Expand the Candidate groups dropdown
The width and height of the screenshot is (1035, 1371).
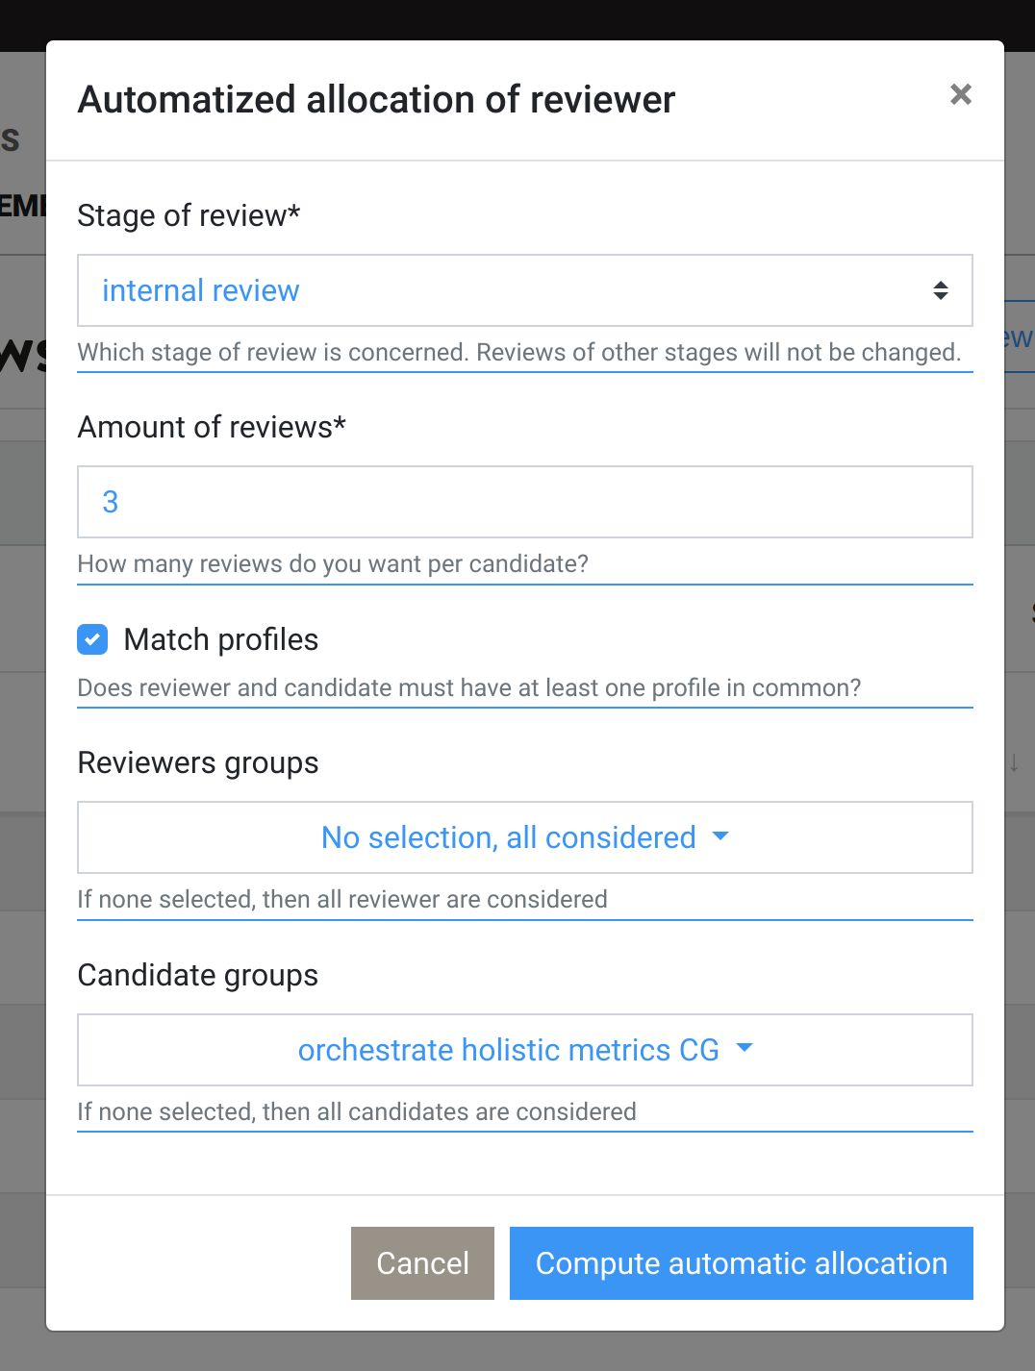pyautogui.click(x=524, y=1050)
